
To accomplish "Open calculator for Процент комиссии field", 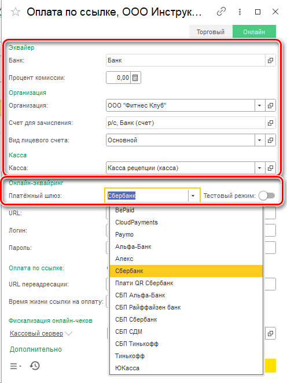I will [135, 78].
